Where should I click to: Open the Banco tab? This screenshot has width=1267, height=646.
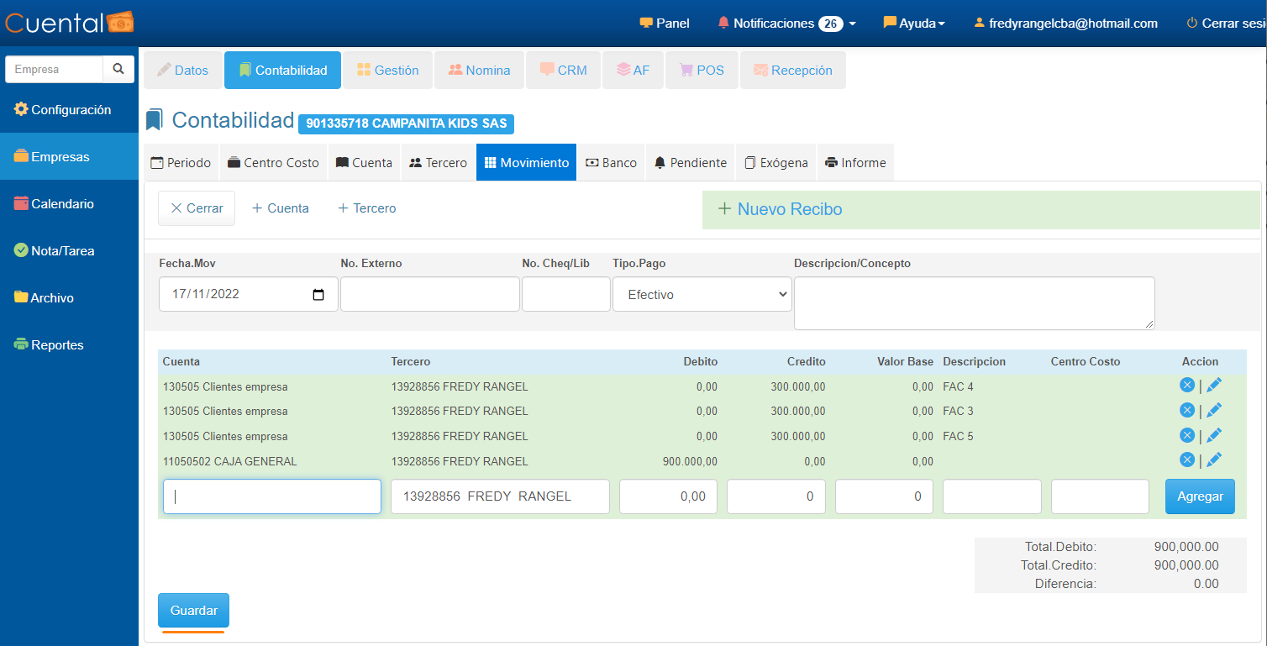pyautogui.click(x=611, y=163)
